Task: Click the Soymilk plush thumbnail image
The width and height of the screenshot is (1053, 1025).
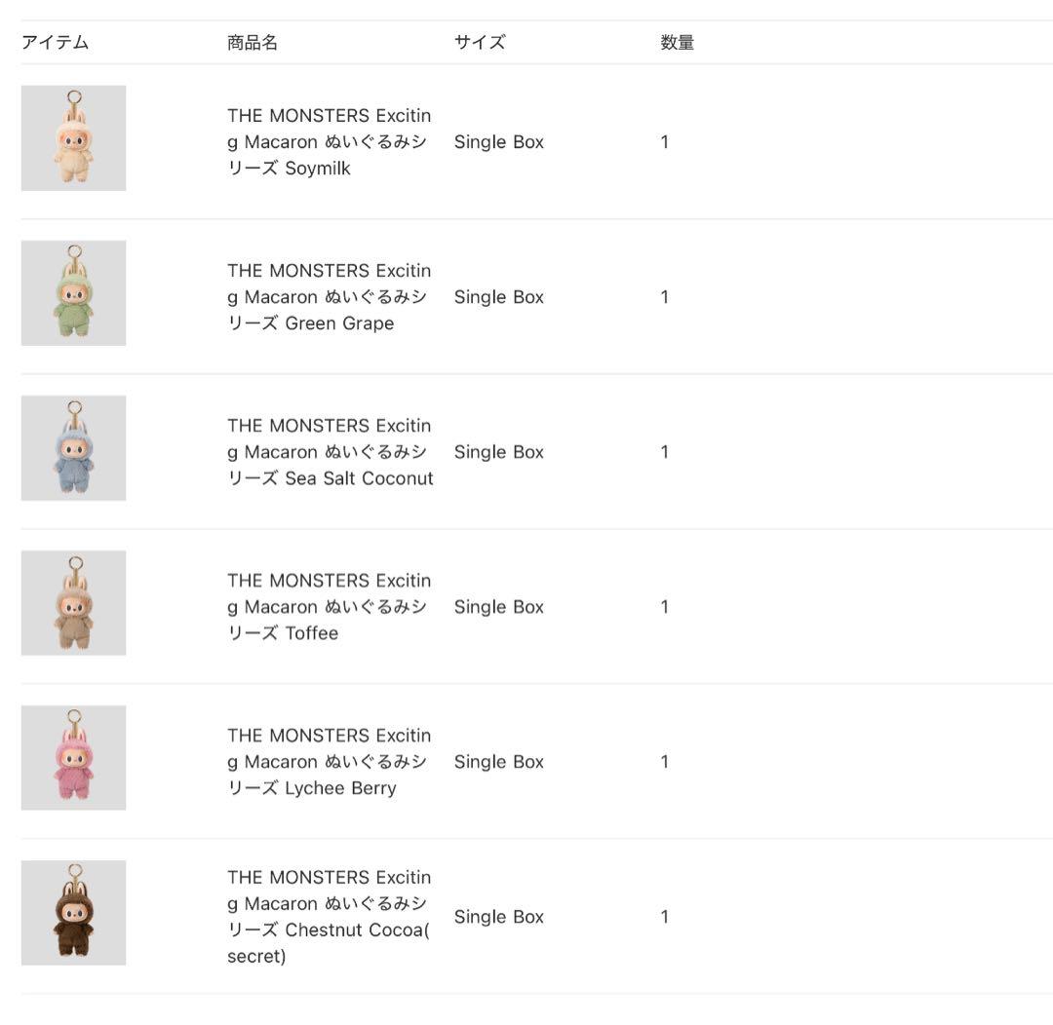Action: (73, 138)
